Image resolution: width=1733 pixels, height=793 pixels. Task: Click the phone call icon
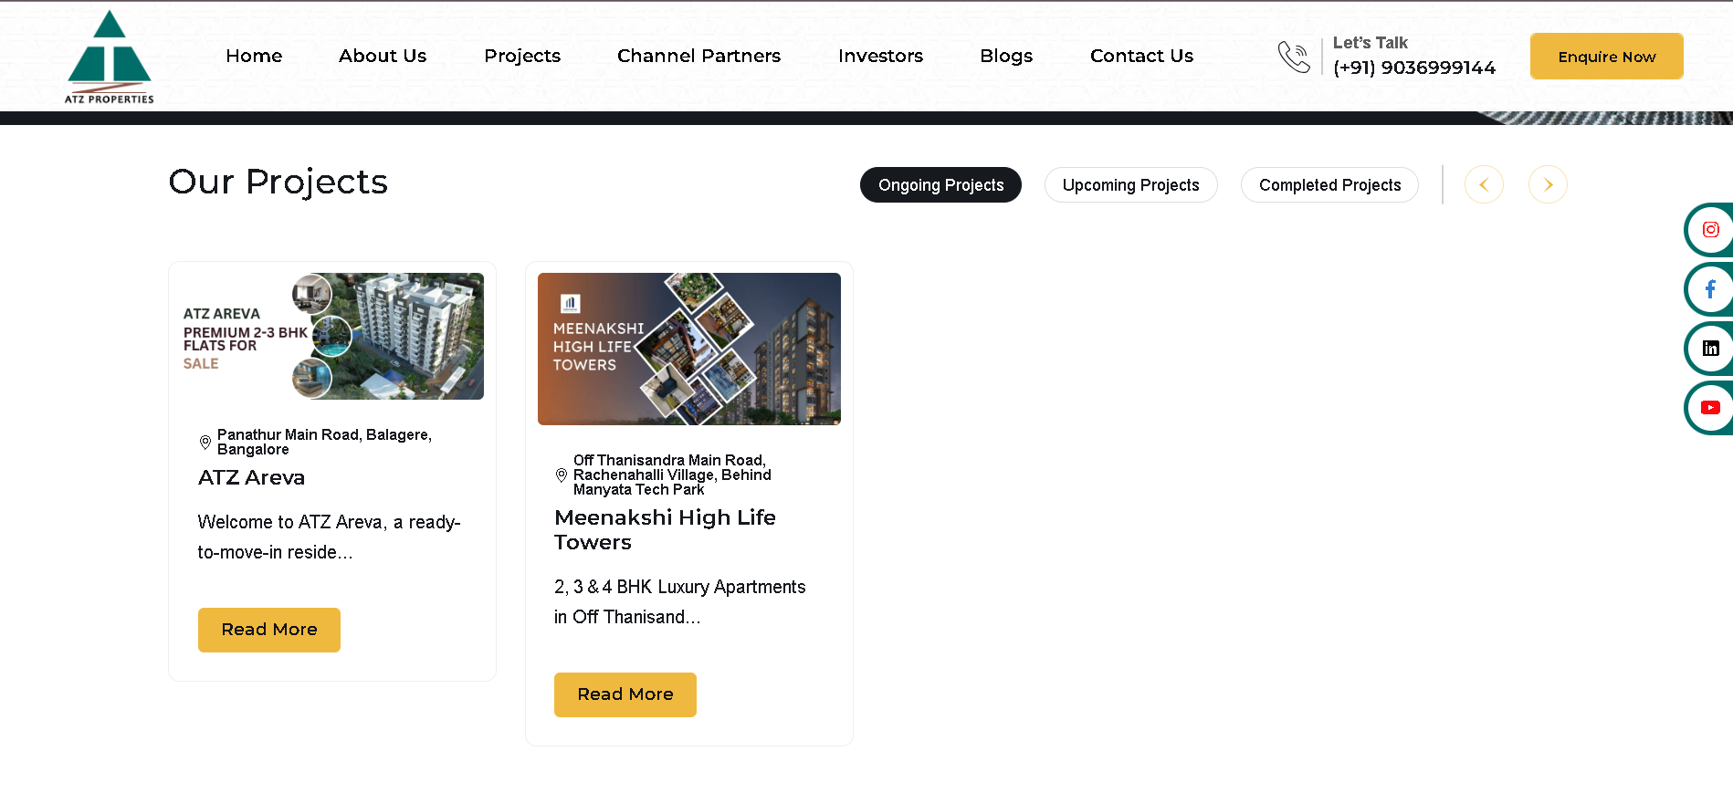[x=1294, y=57]
